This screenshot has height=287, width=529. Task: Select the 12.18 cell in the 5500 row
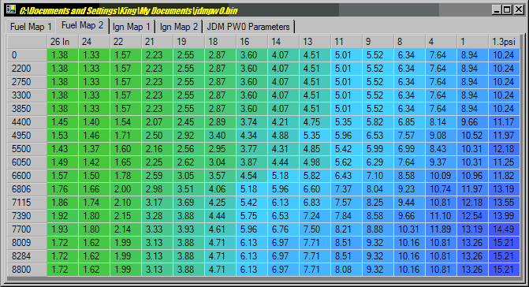coord(504,149)
